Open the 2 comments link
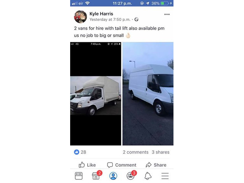 (136, 152)
